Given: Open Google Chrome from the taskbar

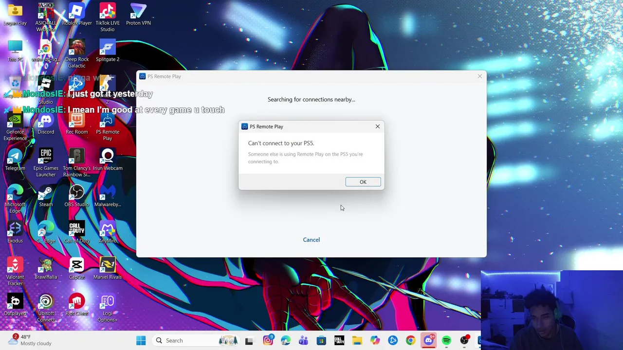Looking at the screenshot, I should [x=410, y=341].
